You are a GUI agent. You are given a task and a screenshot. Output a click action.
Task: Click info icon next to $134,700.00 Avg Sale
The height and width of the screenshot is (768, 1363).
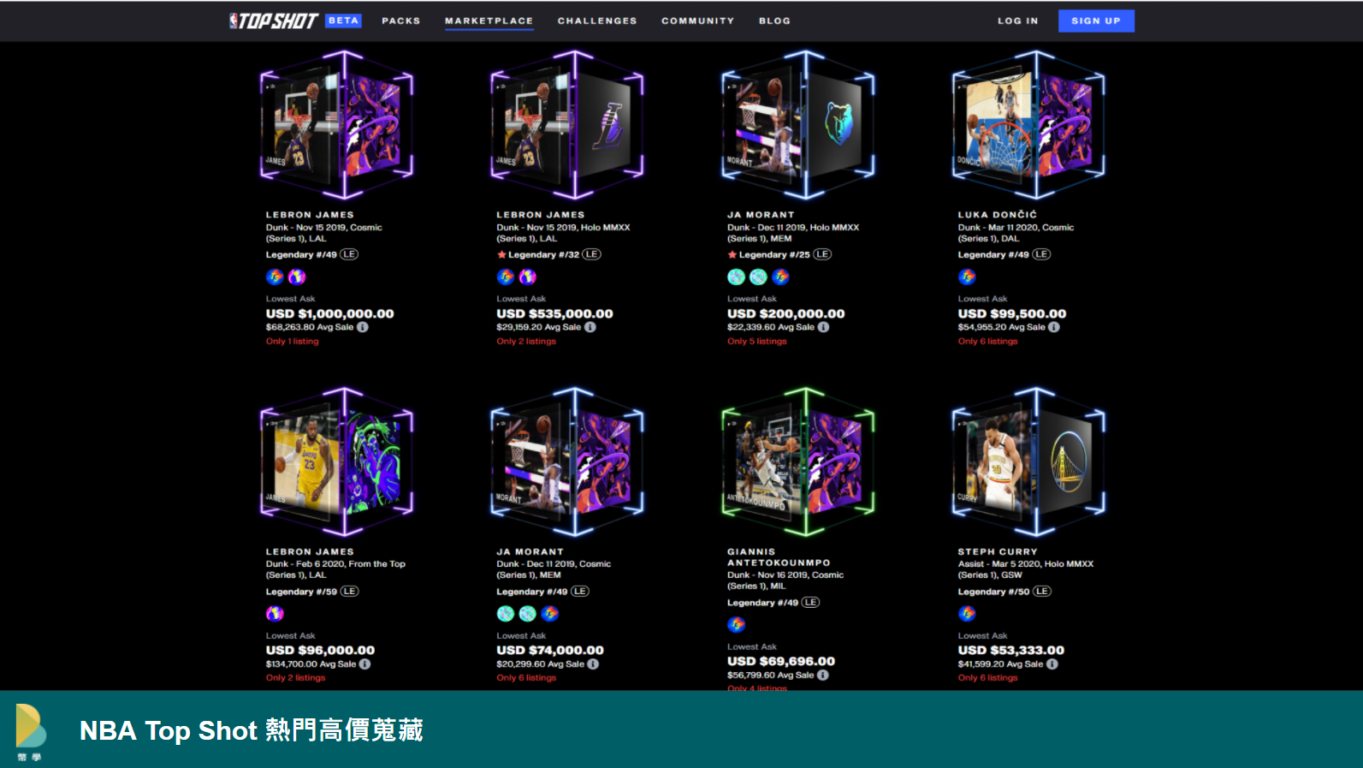click(364, 664)
